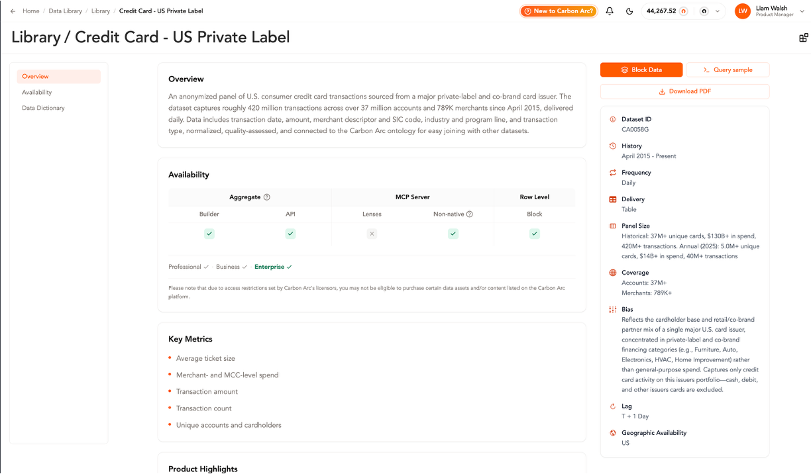Click the orange token icon beside balance
The height and width of the screenshot is (474, 811).
pyautogui.click(x=683, y=11)
